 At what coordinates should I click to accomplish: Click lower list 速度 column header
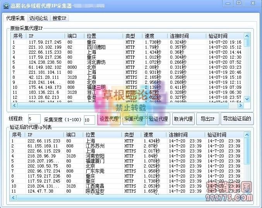[154, 135]
